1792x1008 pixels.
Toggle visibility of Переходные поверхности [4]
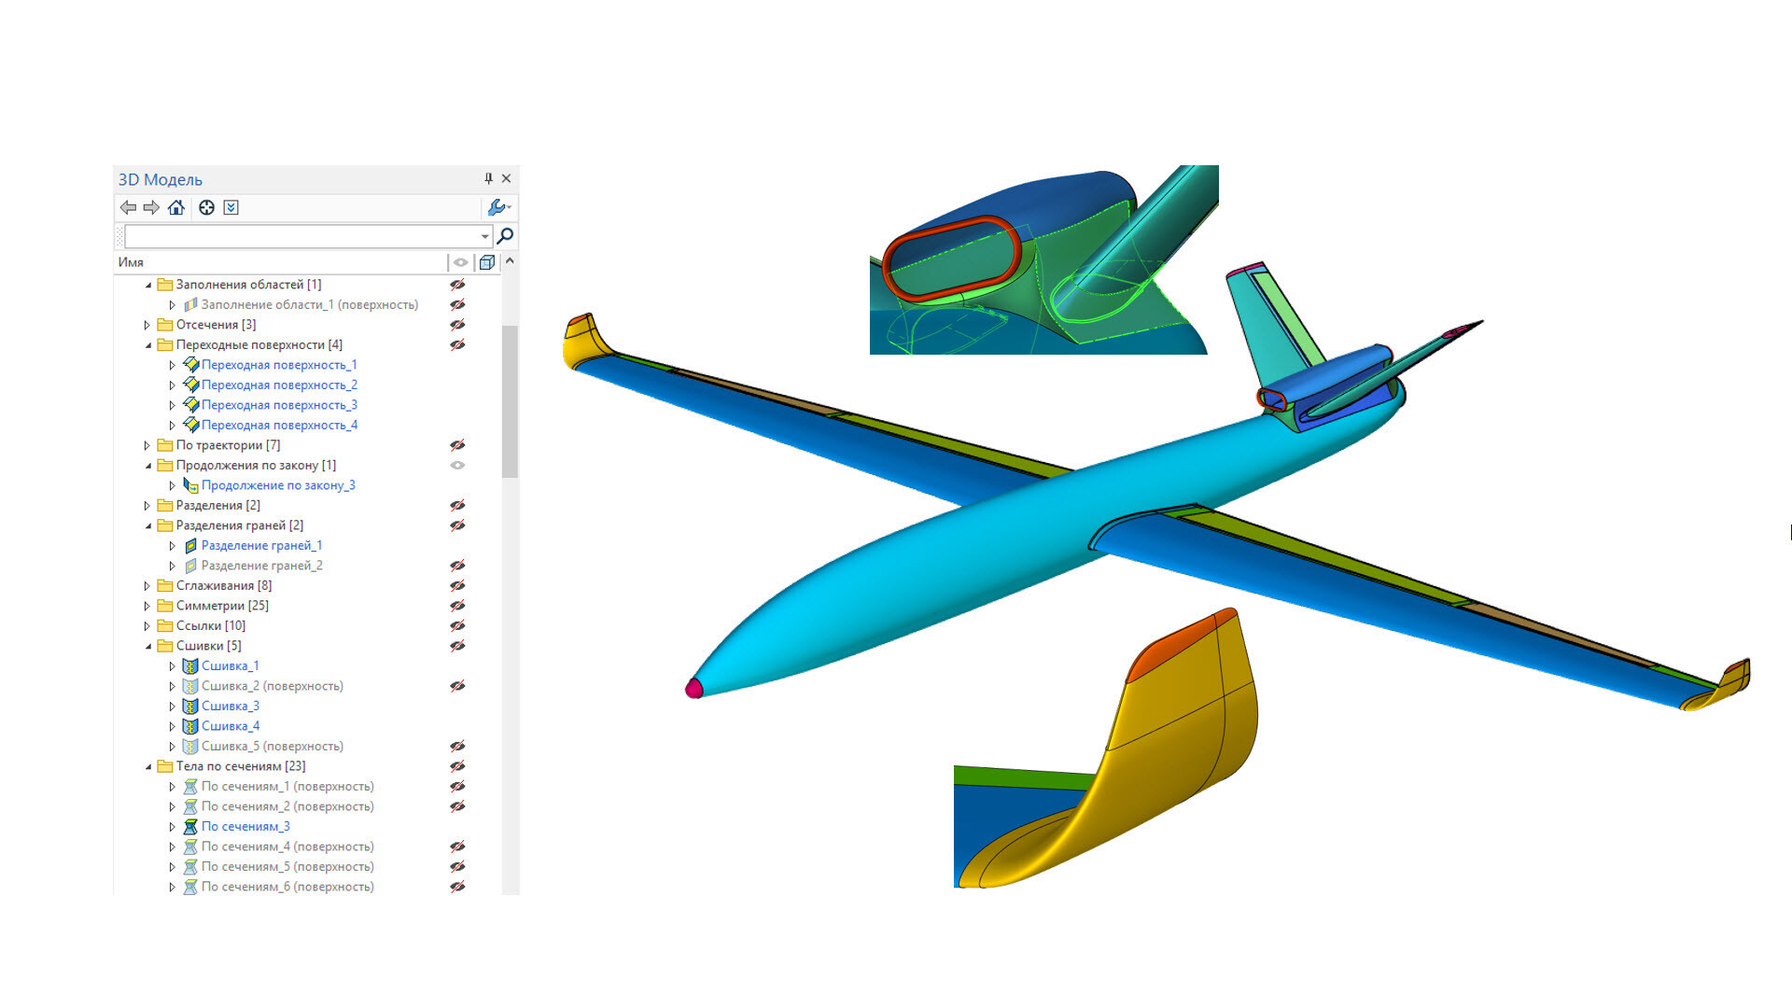(457, 345)
